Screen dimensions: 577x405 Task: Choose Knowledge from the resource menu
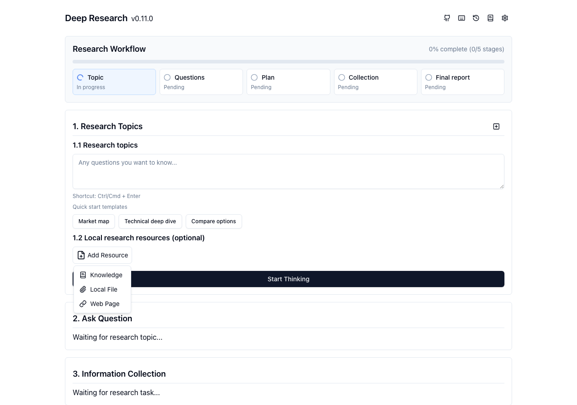coord(102,275)
